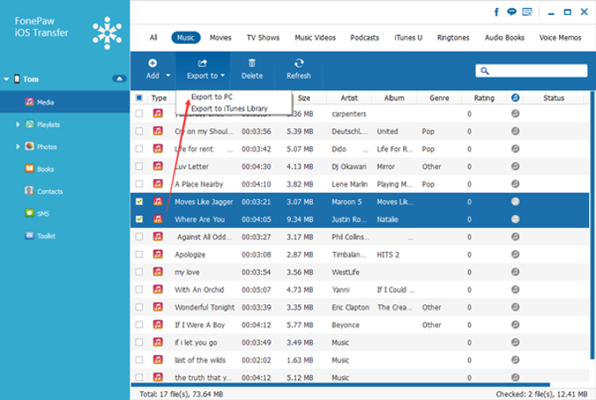
Task: Choose Export to iTunes Library
Action: [230, 109]
